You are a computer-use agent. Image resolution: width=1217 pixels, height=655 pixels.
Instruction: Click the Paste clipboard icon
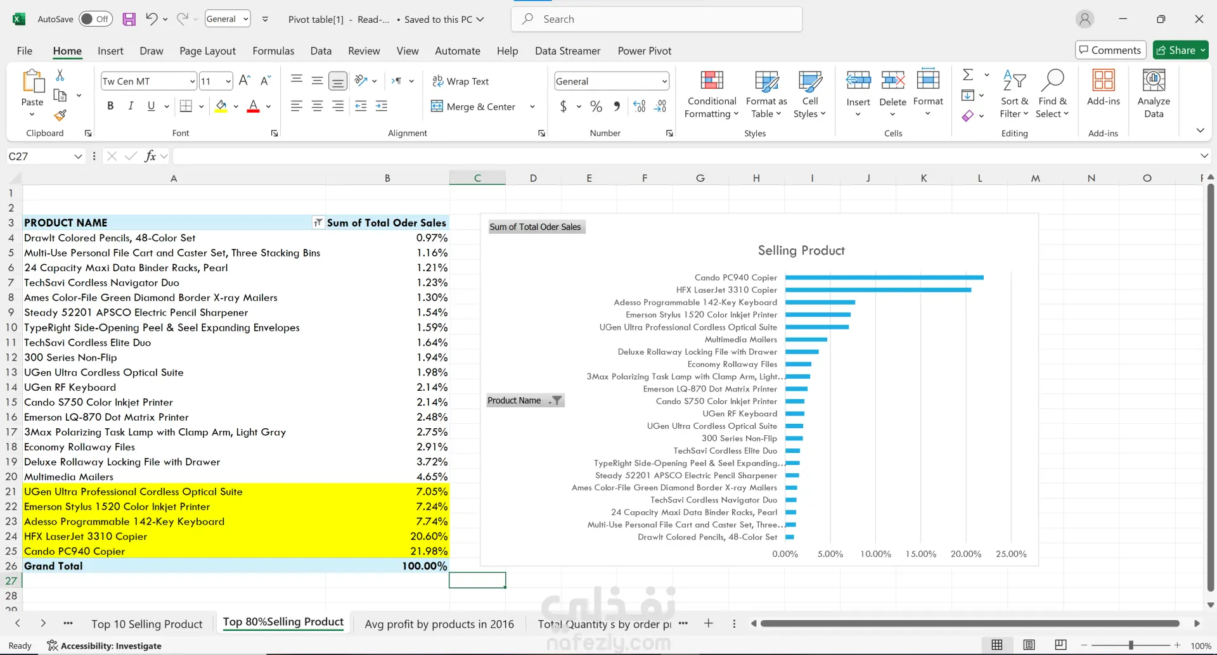coord(32,82)
